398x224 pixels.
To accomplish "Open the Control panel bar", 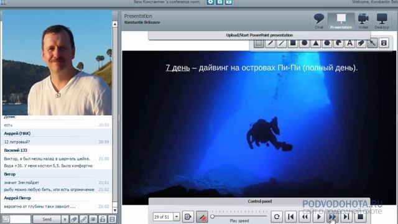I will (x=259, y=202).
